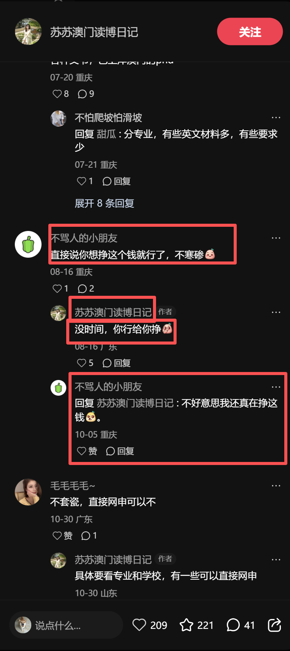Open the 毛毛毛毛~ user profile picture
The image size is (290, 651).
(28, 492)
